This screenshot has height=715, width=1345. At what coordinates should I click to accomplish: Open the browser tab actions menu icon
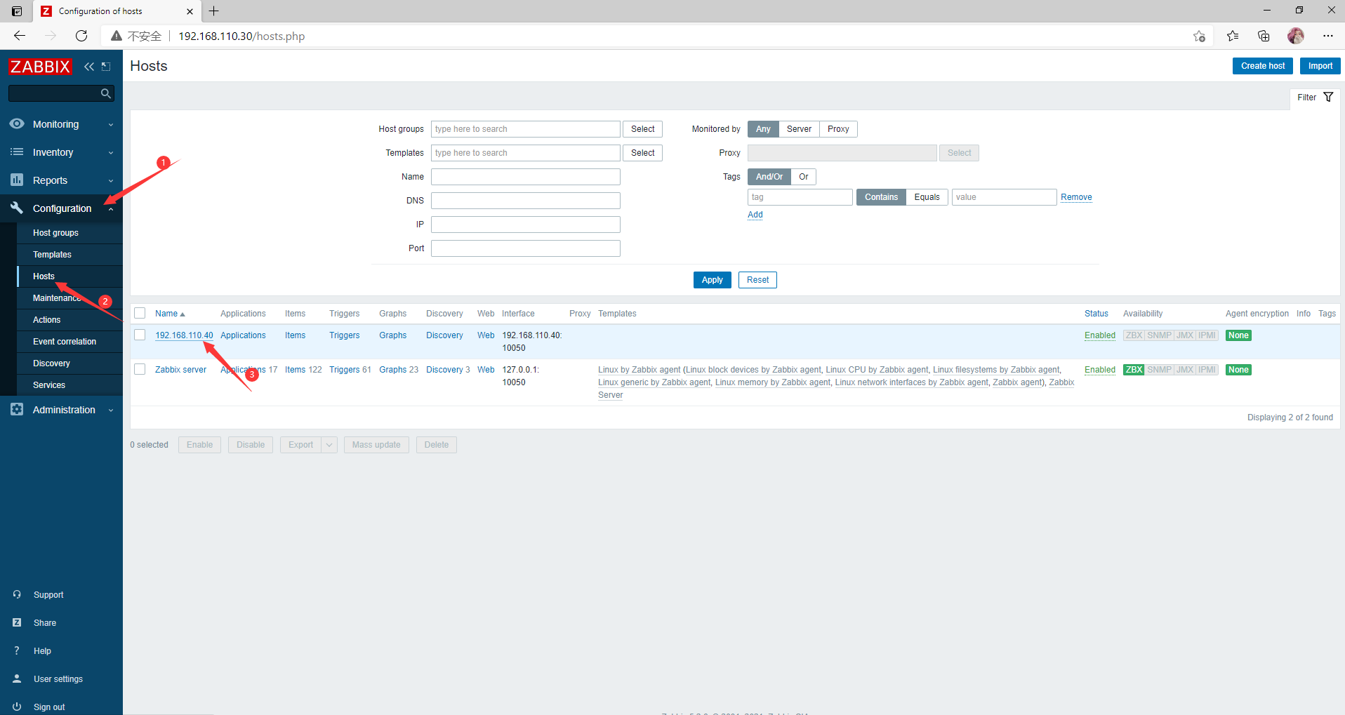click(x=17, y=11)
